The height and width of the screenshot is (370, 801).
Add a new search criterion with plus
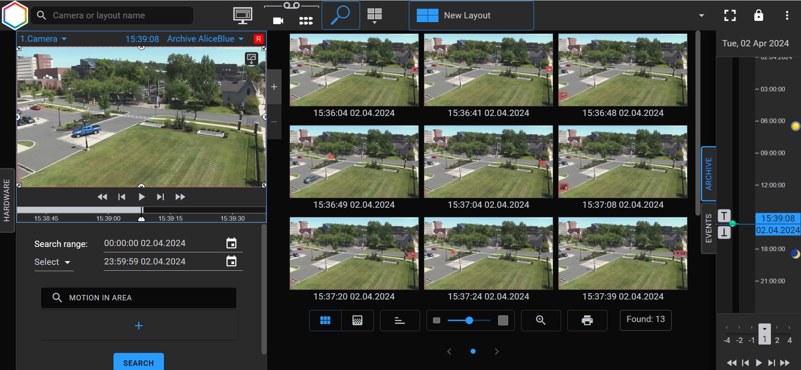click(x=139, y=326)
